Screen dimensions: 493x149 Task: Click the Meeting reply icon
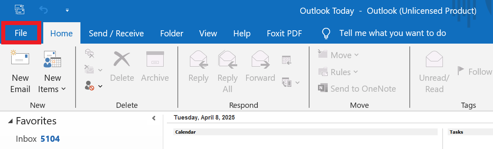[x=287, y=60]
